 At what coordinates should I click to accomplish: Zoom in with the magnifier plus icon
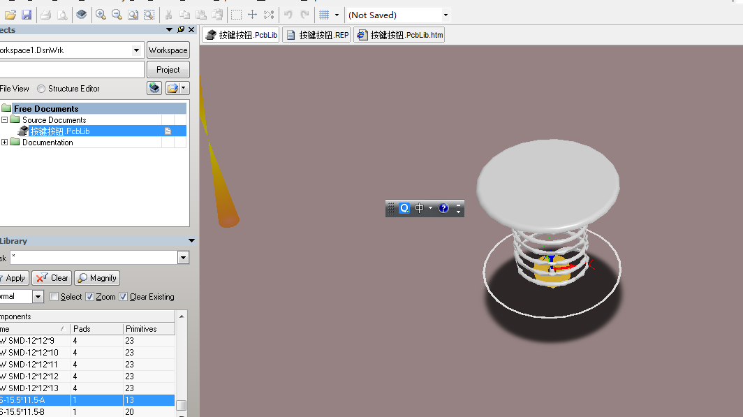[101, 15]
